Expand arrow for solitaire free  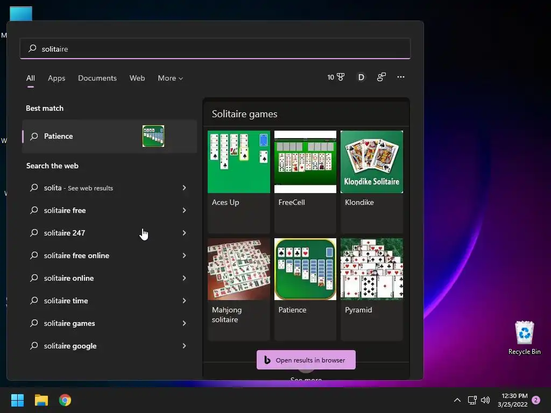[184, 210]
